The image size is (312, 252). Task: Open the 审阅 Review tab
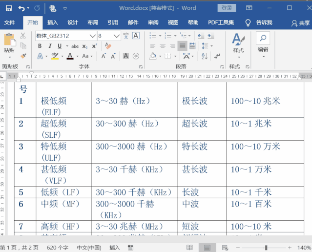[x=153, y=22]
